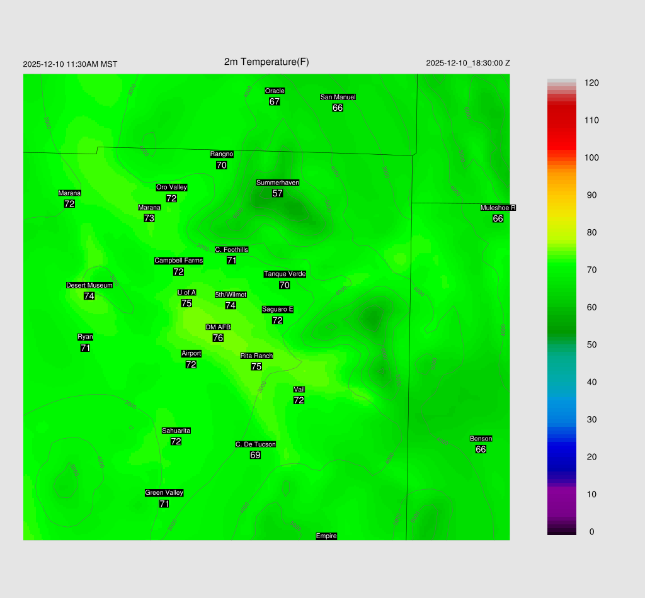This screenshot has width=645, height=598.
Task: Select the Rita Ranch station label
Action: click(x=256, y=356)
